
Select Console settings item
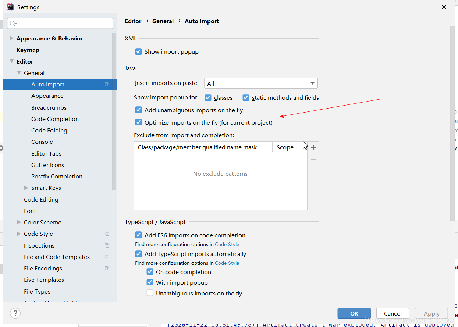[42, 142]
